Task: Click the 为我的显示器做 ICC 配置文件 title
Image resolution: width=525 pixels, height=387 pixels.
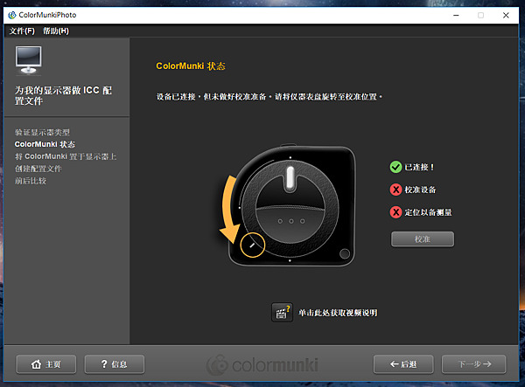Action: [x=63, y=95]
